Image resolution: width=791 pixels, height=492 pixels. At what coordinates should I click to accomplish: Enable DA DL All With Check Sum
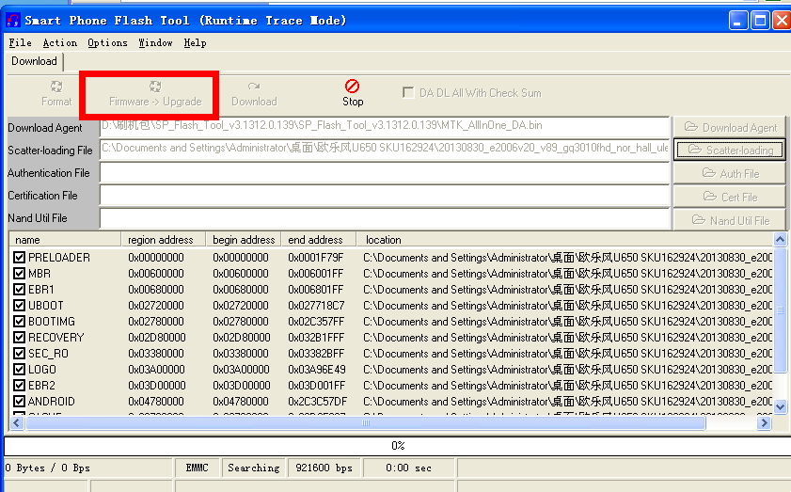point(408,93)
